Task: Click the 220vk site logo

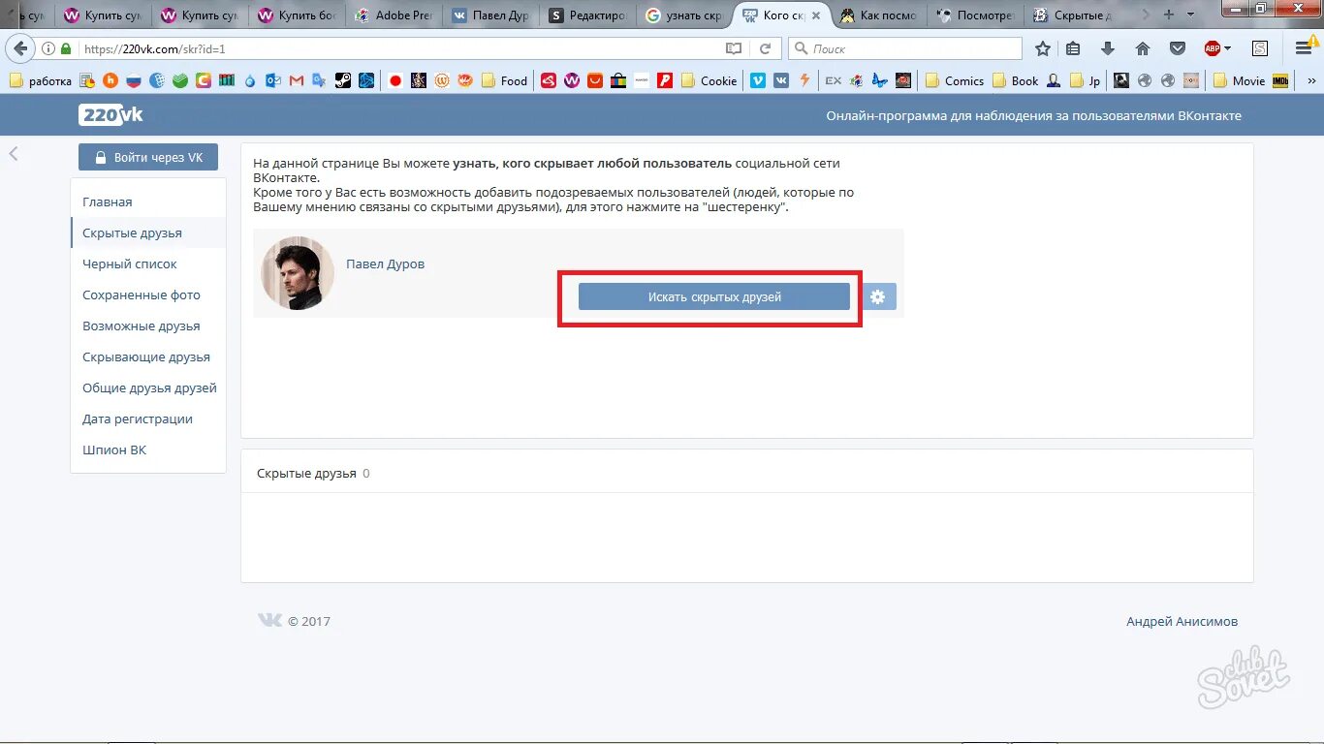Action: click(110, 115)
